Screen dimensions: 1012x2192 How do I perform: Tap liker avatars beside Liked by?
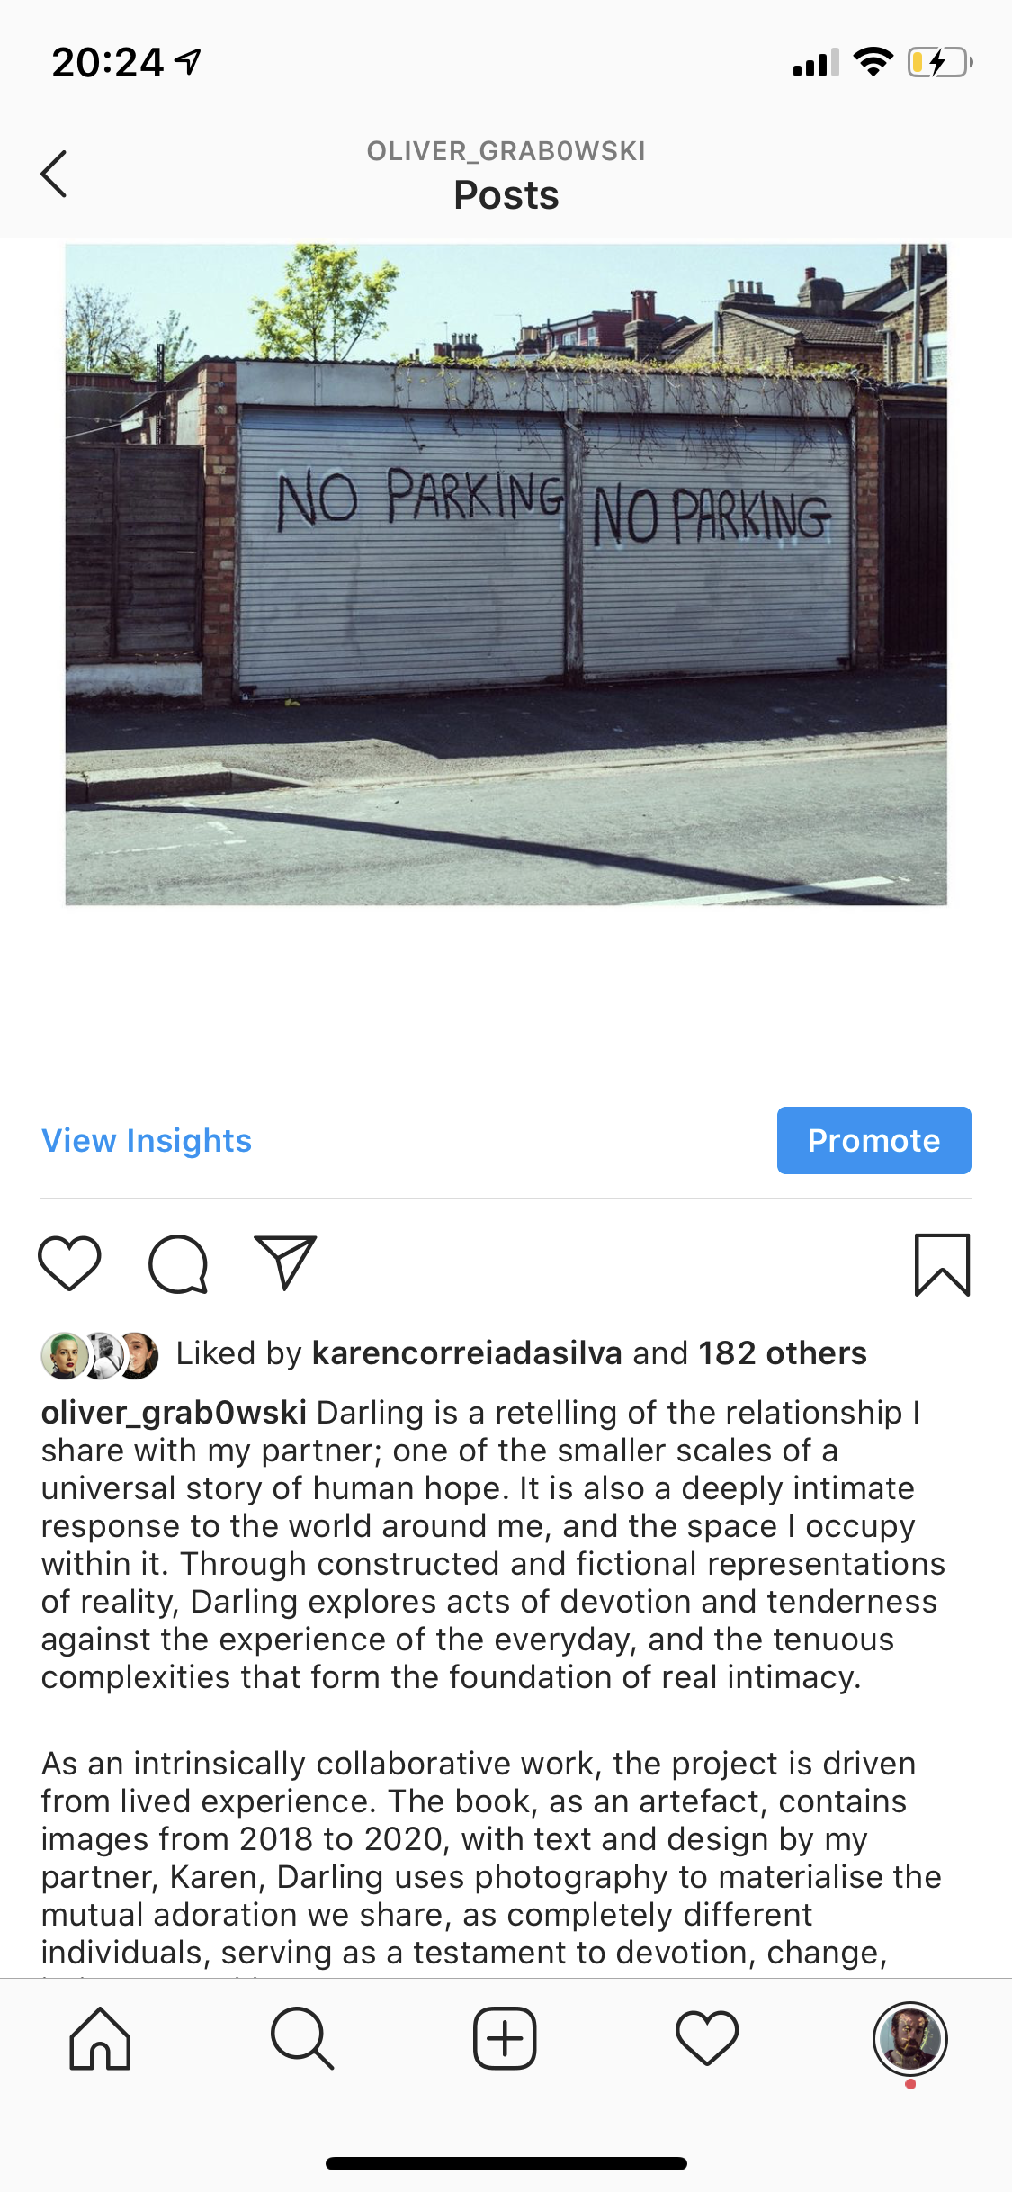[100, 1355]
